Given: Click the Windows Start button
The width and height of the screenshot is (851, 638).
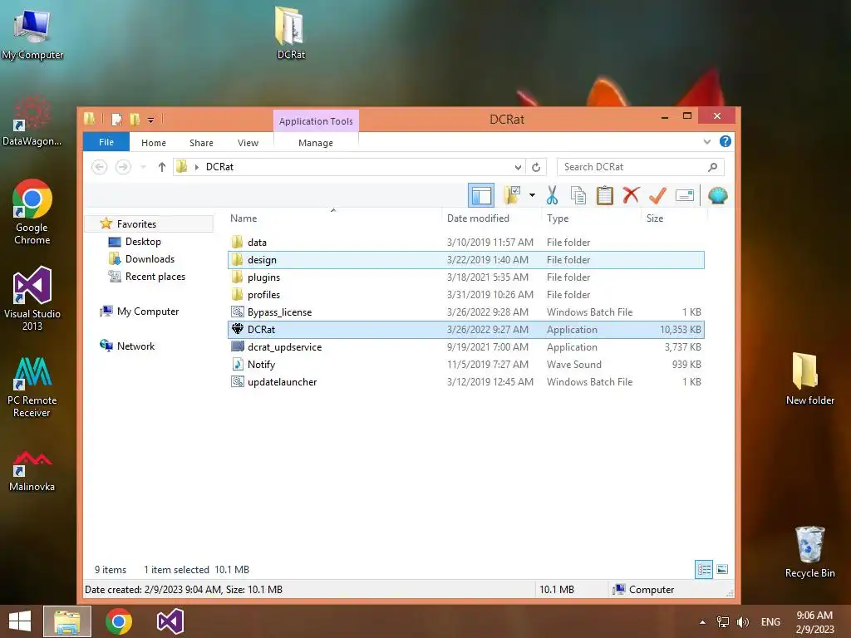Looking at the screenshot, I should pos(20,621).
